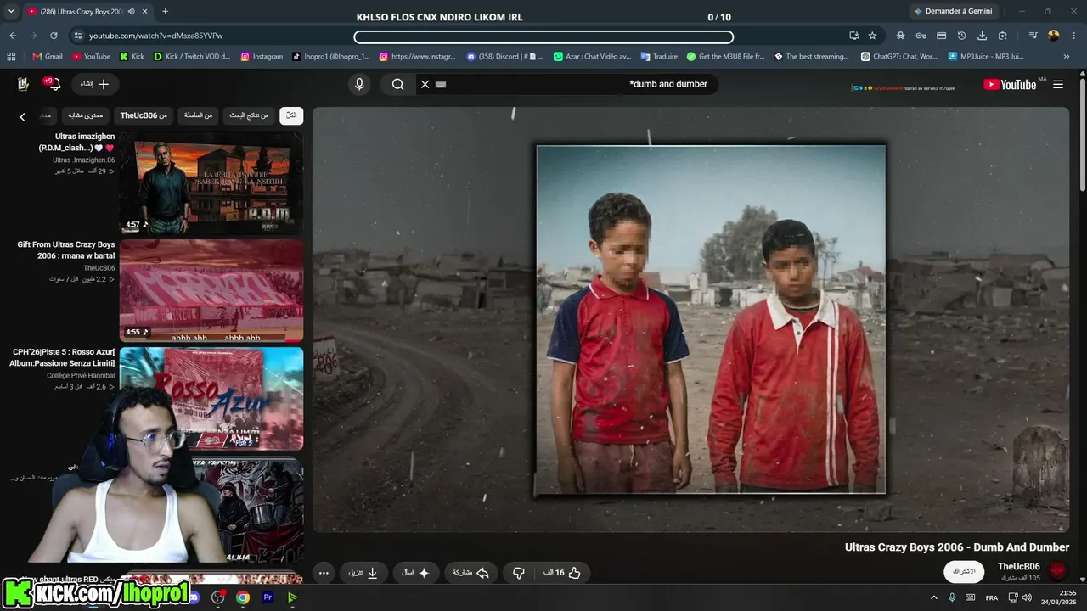1087x611 pixels.
Task: Click the Demander à Gemini button
Action: [x=952, y=11]
